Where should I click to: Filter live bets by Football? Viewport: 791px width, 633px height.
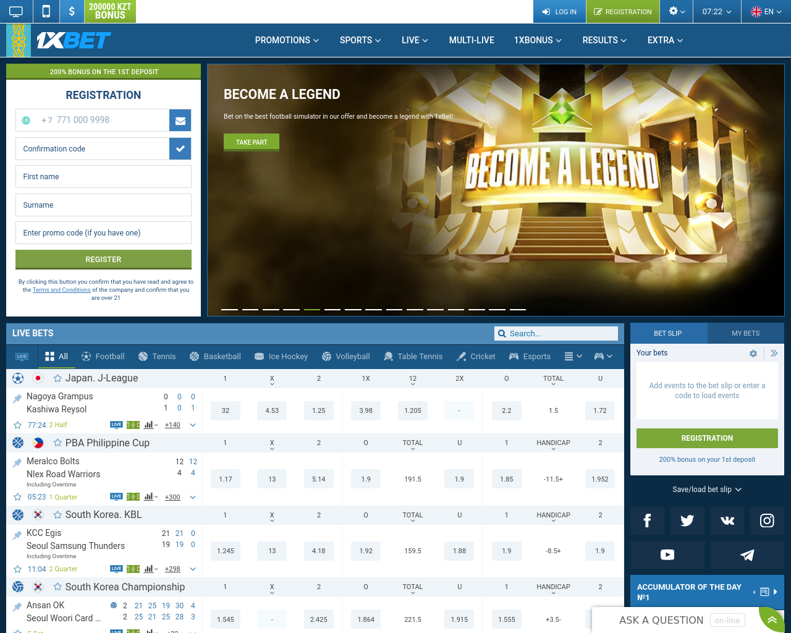click(103, 357)
